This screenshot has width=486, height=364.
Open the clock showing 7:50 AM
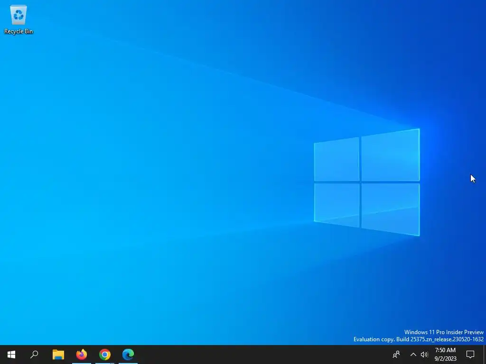[x=445, y=355]
